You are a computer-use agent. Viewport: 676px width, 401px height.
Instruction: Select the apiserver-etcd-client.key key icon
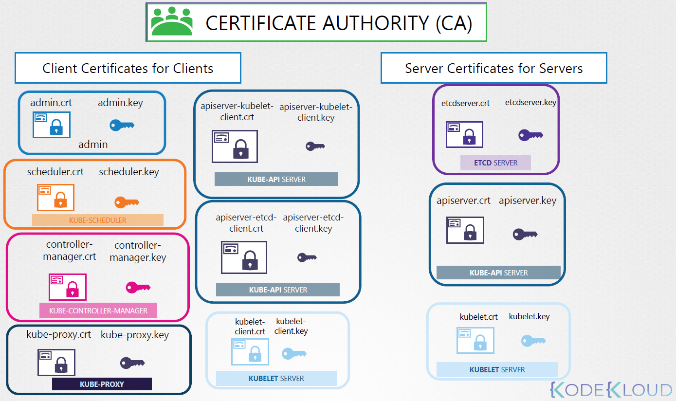tap(307, 257)
